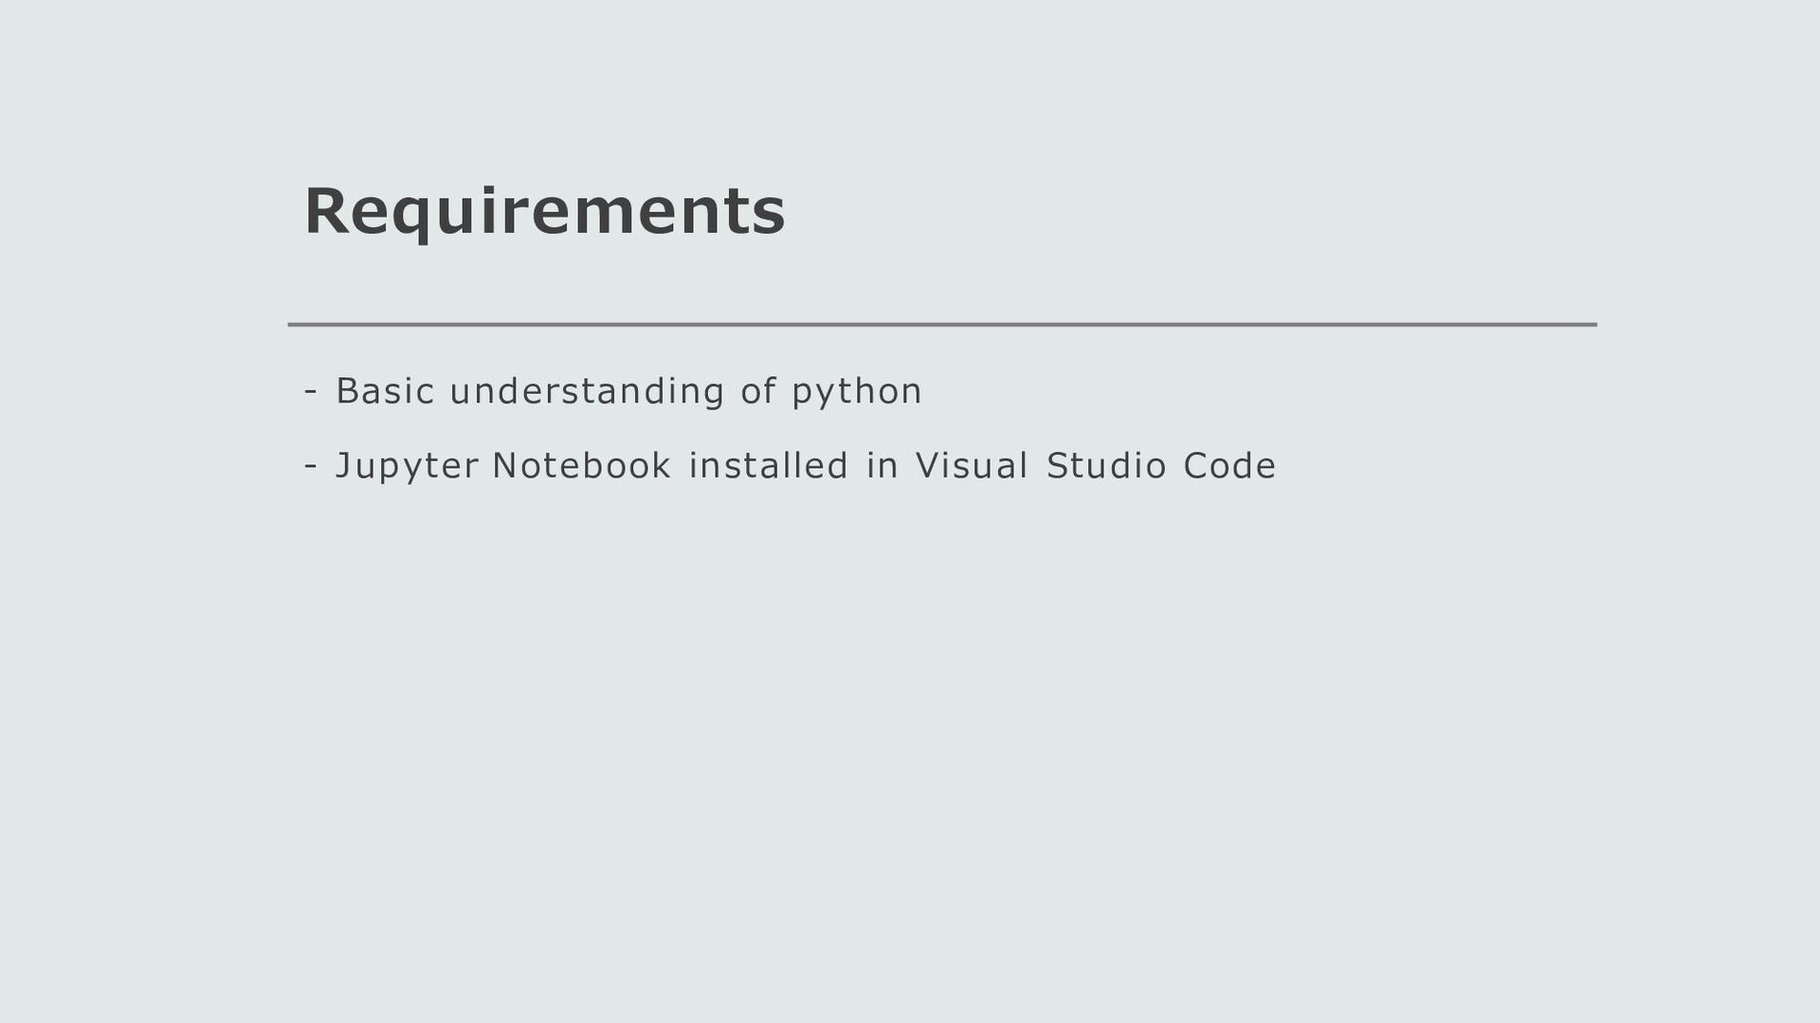1820x1023 pixels.
Task: Click the horizontal divider line under title
Action: tap(942, 324)
